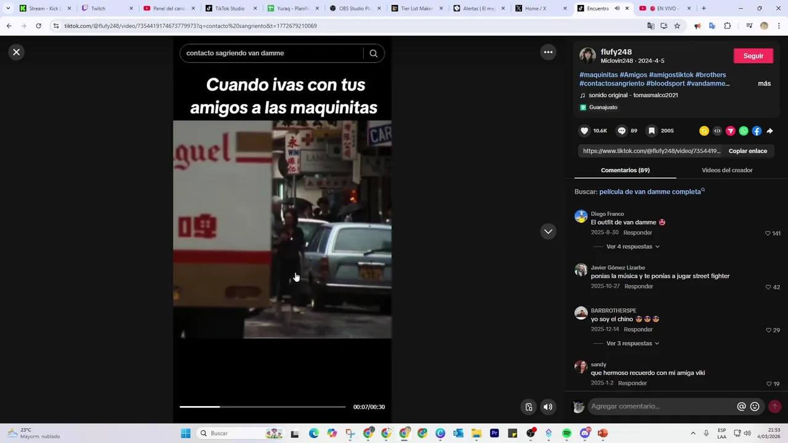Viewport: 788px width, 443px height.
Task: Switch to the Tier List Maker tab
Action: click(x=417, y=9)
